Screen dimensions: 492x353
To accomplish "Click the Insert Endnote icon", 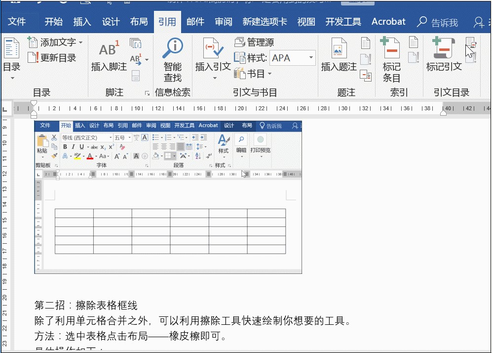I will (x=135, y=44).
